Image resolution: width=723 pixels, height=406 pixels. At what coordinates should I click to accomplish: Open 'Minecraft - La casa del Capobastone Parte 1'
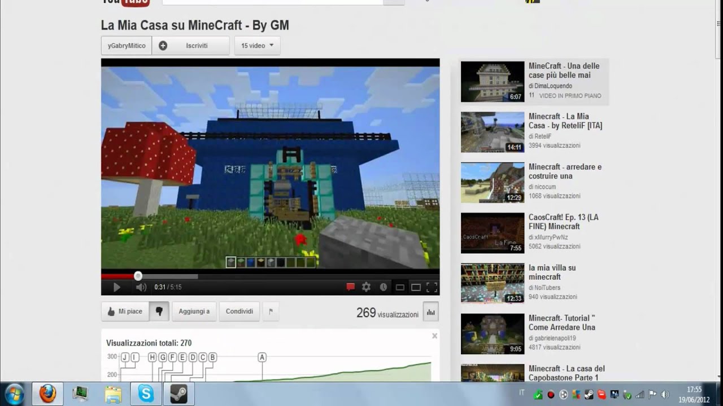pos(567,373)
